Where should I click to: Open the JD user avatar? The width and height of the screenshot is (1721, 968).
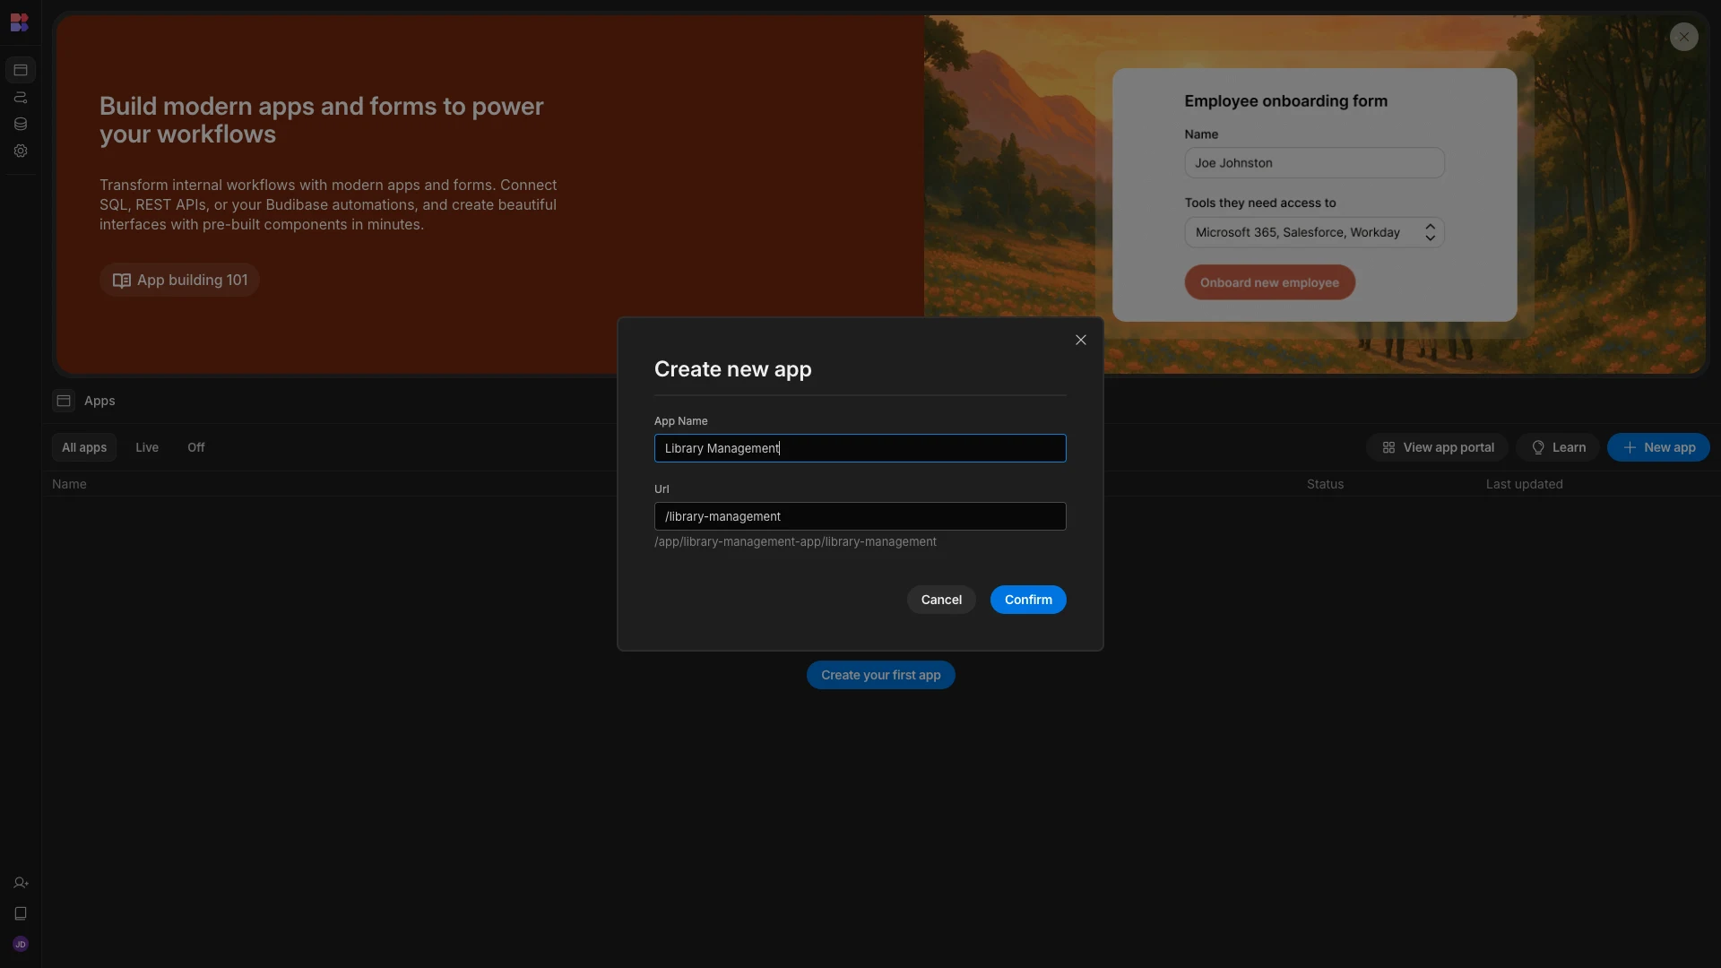tap(21, 944)
